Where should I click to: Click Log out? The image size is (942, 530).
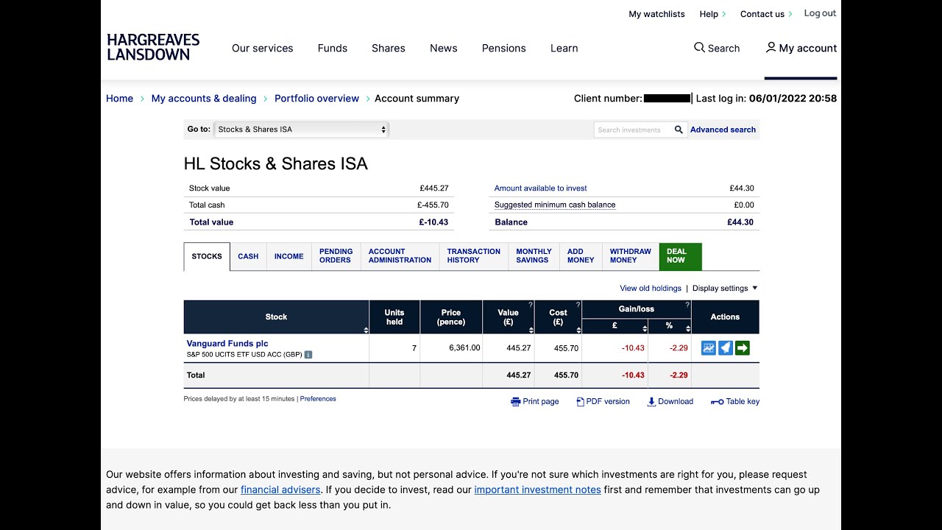tap(820, 13)
